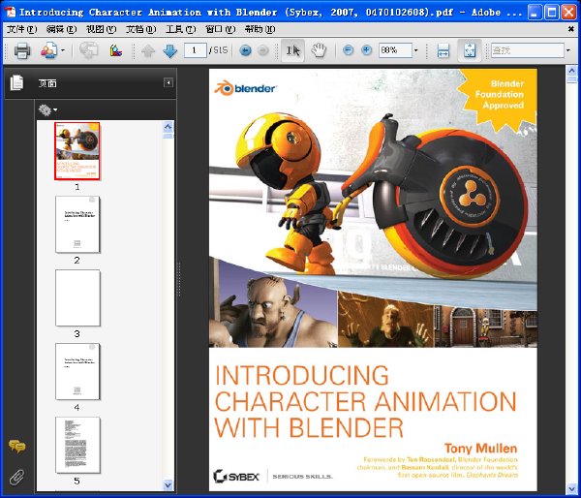Image resolution: width=581 pixels, height=498 pixels.
Task: Toggle Fit Page view
Action: tap(469, 50)
